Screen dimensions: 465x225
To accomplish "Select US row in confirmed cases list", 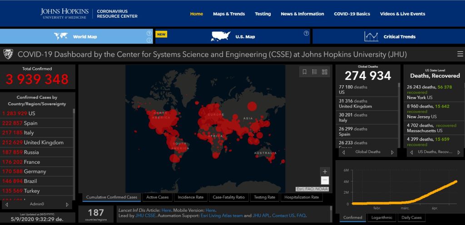I will click(x=36, y=113).
